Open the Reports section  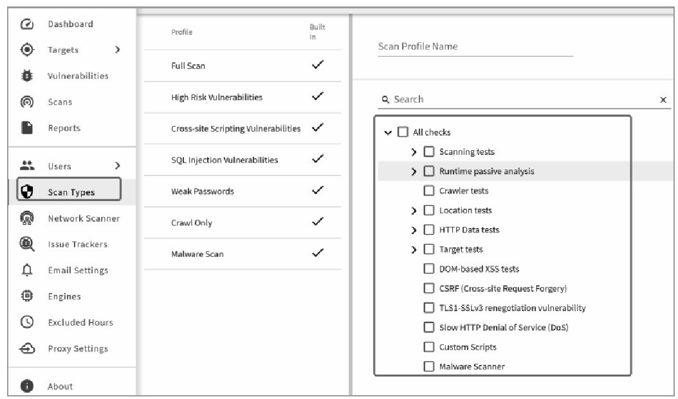point(64,128)
